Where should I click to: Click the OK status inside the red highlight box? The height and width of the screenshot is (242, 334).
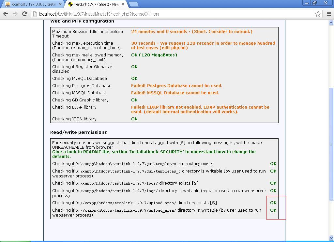pos(273,203)
